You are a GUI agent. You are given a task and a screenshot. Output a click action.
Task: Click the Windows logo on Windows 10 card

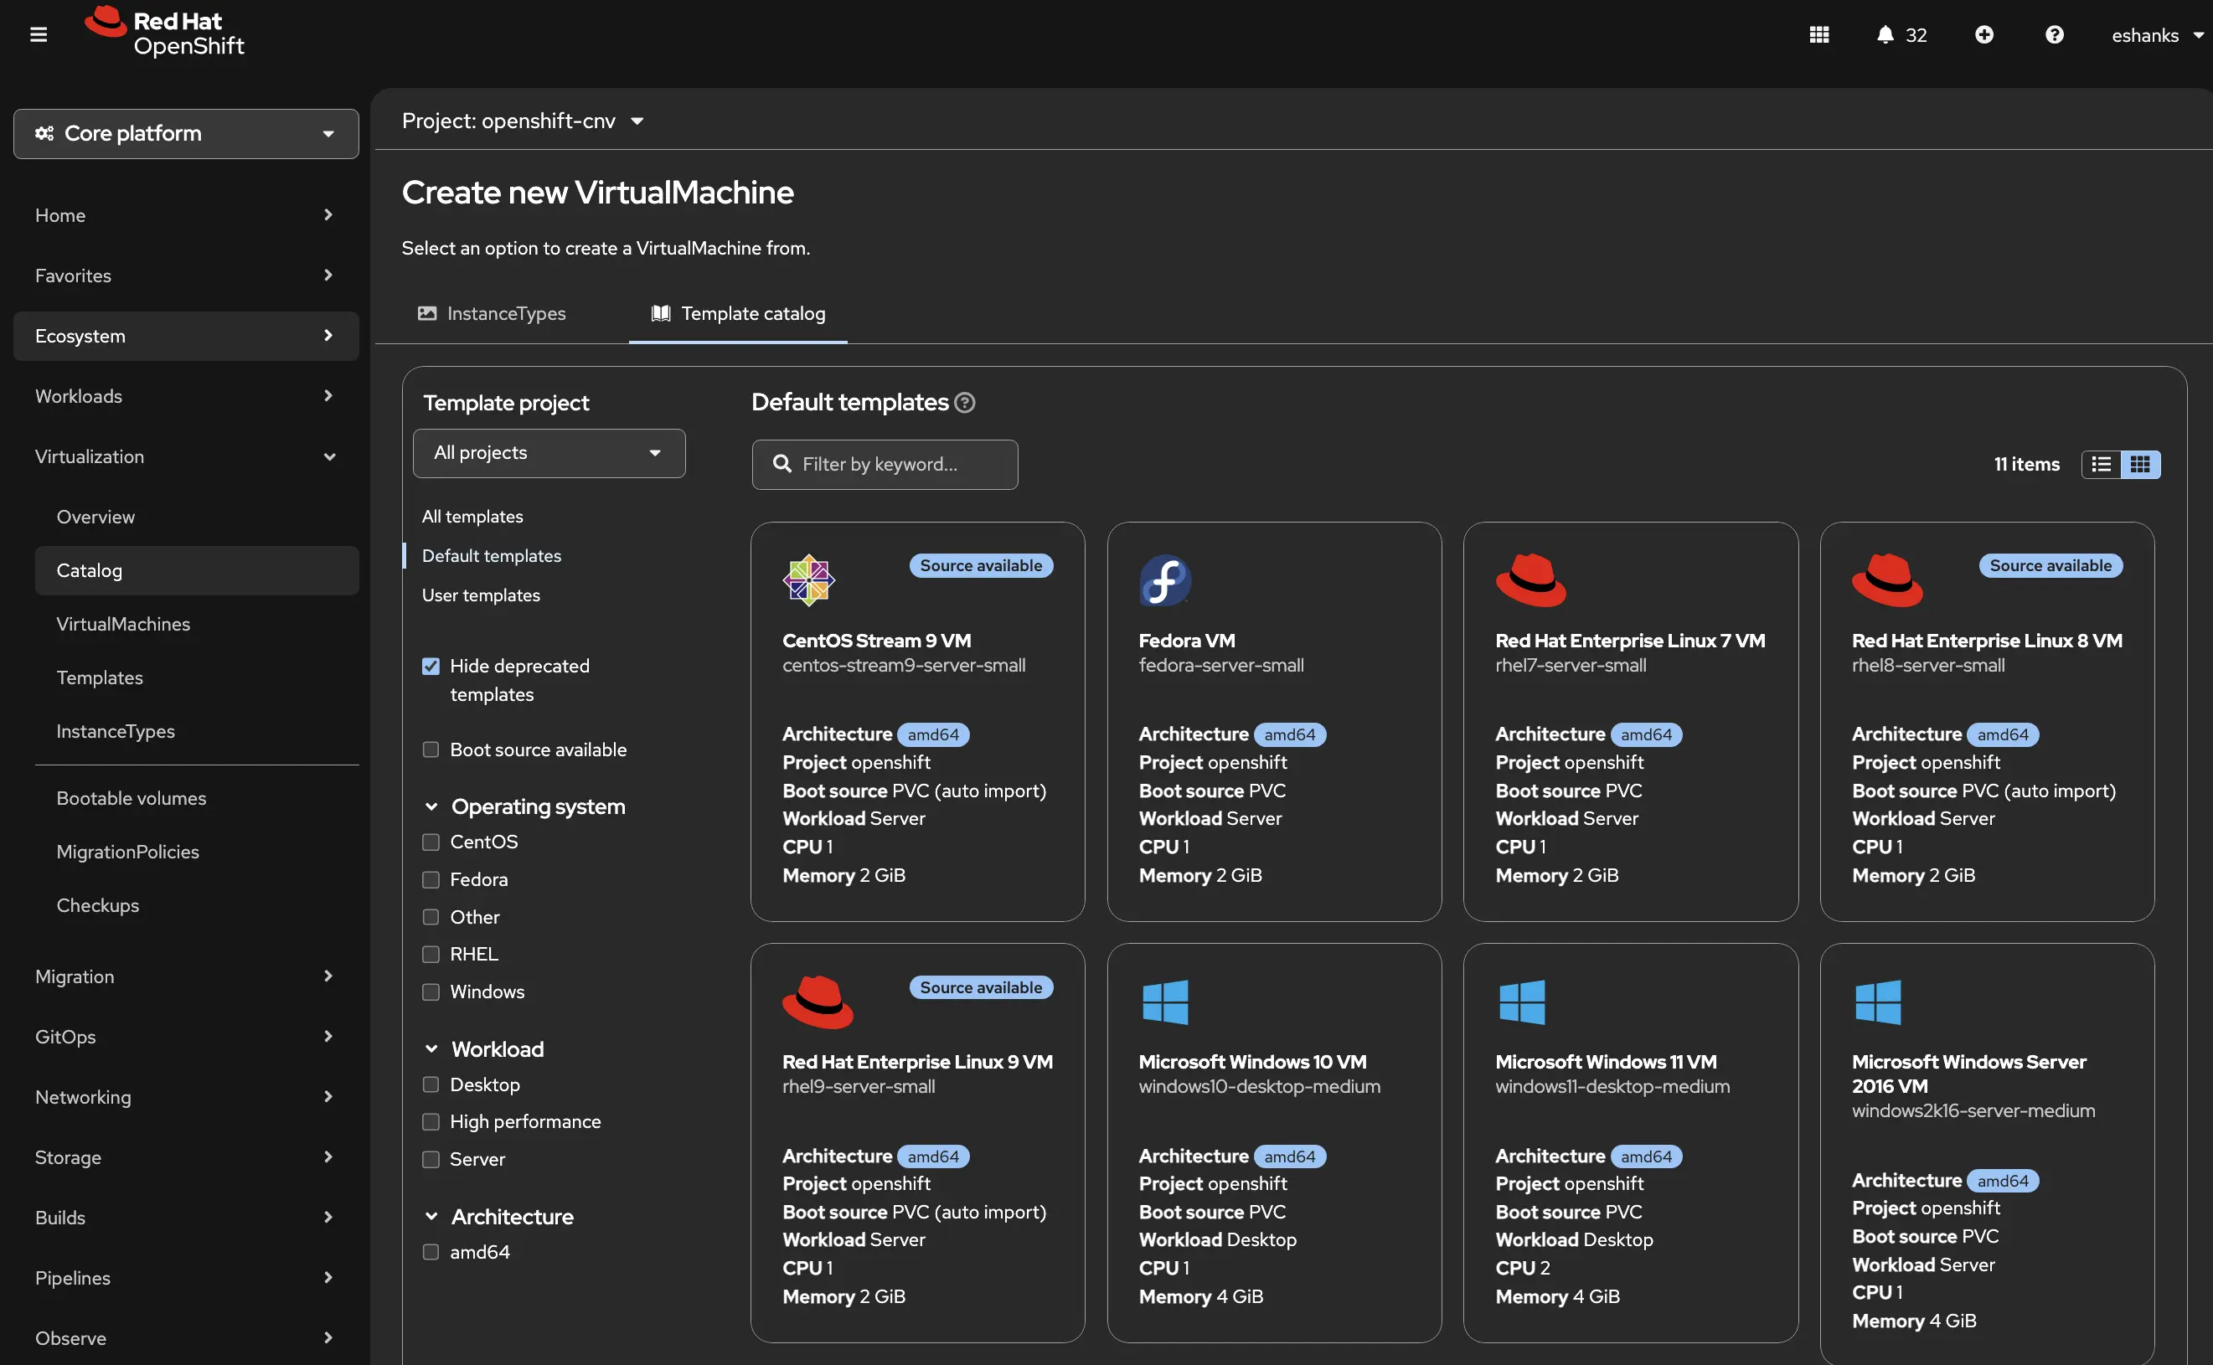[1165, 1002]
